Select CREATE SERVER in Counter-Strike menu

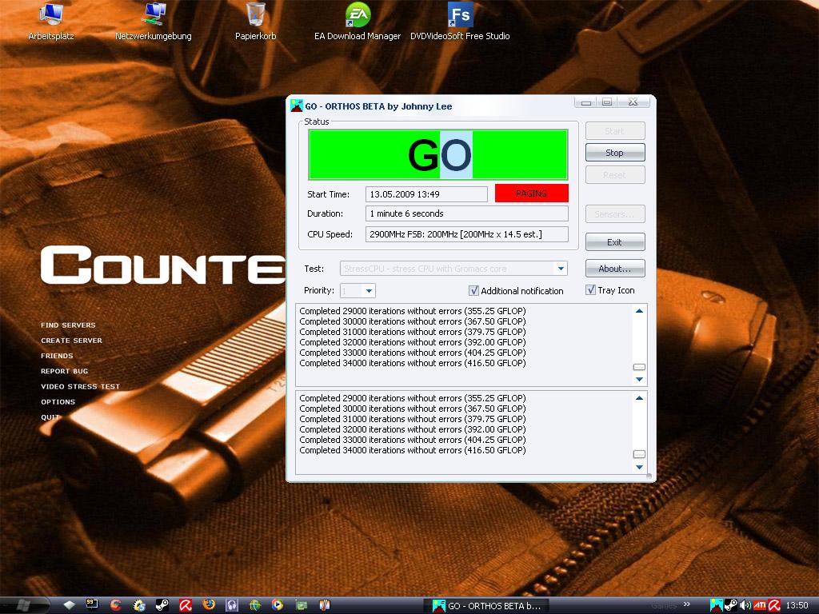71,341
